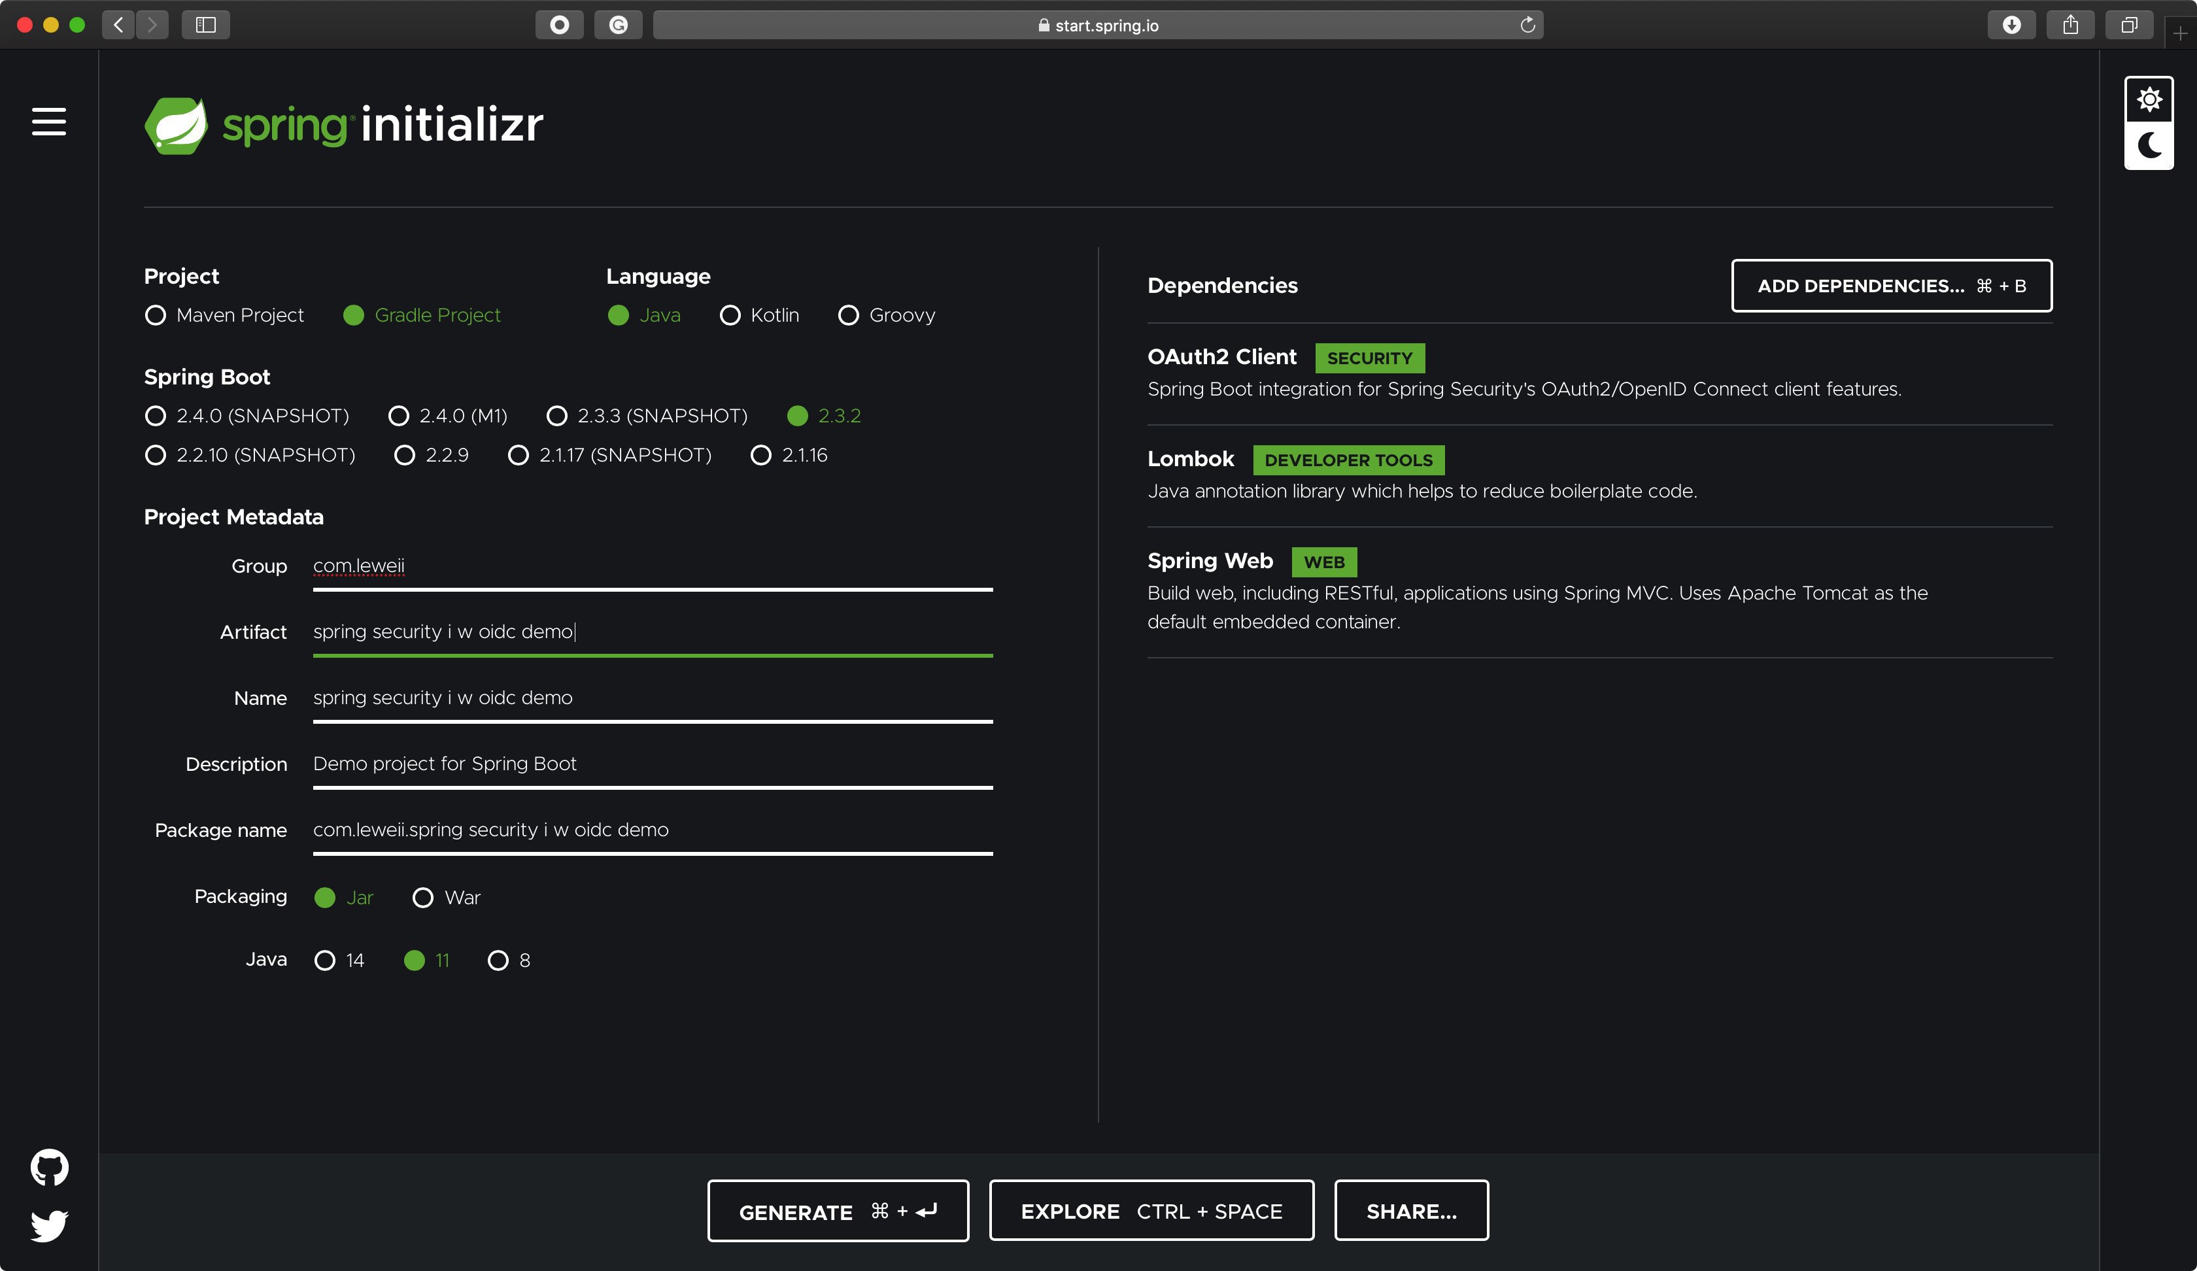Screen dimensions: 2197x1271
Task: Click the WEB tag badge
Action: pyautogui.click(x=1323, y=562)
